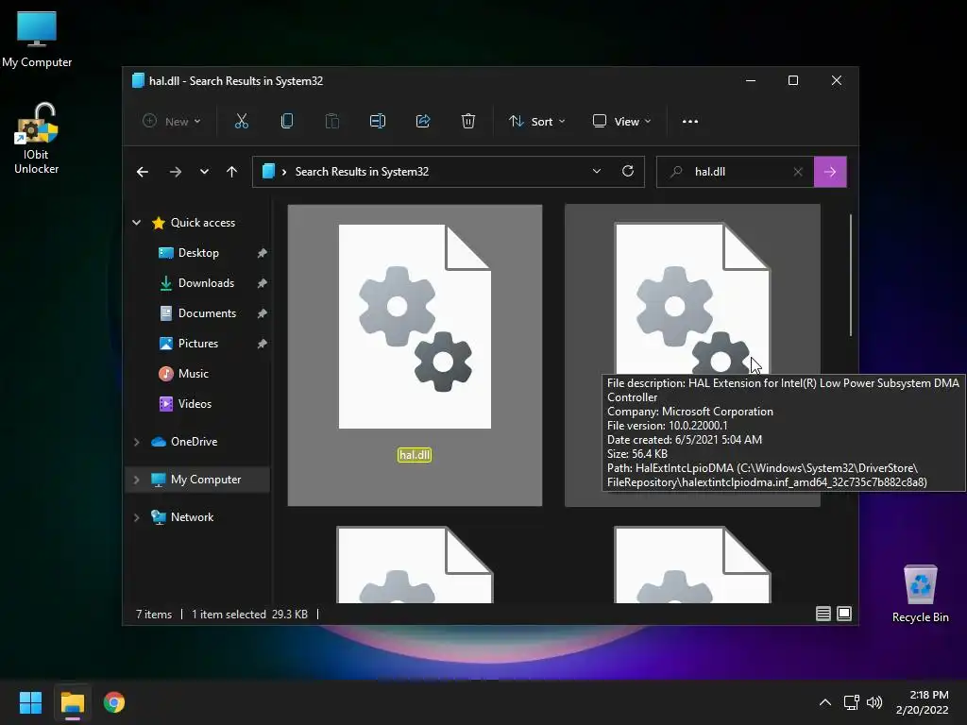Refresh the search results

coord(628,172)
